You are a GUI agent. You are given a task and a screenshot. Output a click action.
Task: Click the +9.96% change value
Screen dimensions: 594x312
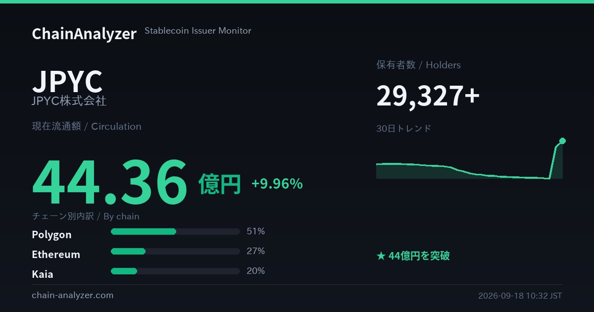click(x=277, y=184)
